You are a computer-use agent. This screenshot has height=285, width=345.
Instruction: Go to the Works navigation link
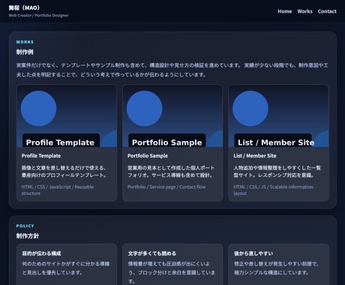pyautogui.click(x=304, y=11)
